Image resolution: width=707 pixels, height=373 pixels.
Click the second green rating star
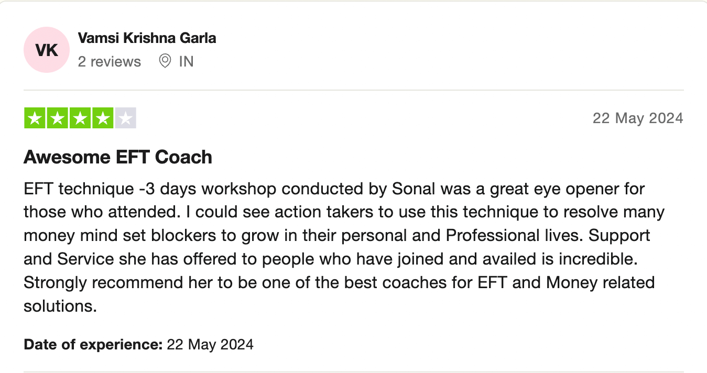click(x=58, y=118)
